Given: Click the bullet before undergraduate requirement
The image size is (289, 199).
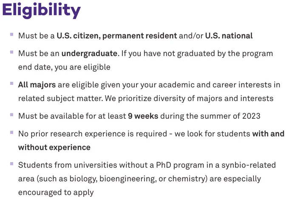Looking at the screenshot, I should tap(12, 52).
